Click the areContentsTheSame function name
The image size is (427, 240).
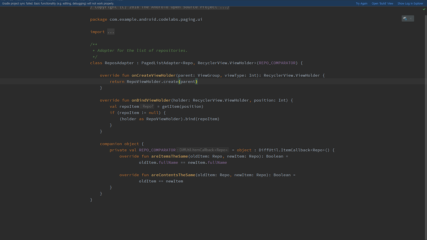(173, 175)
